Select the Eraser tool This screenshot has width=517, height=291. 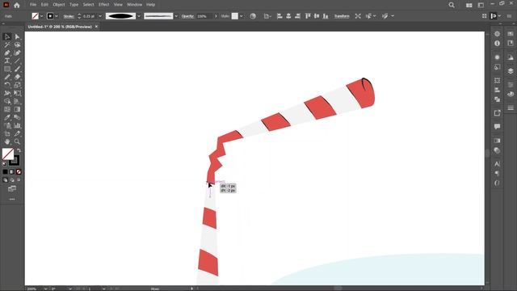17,77
